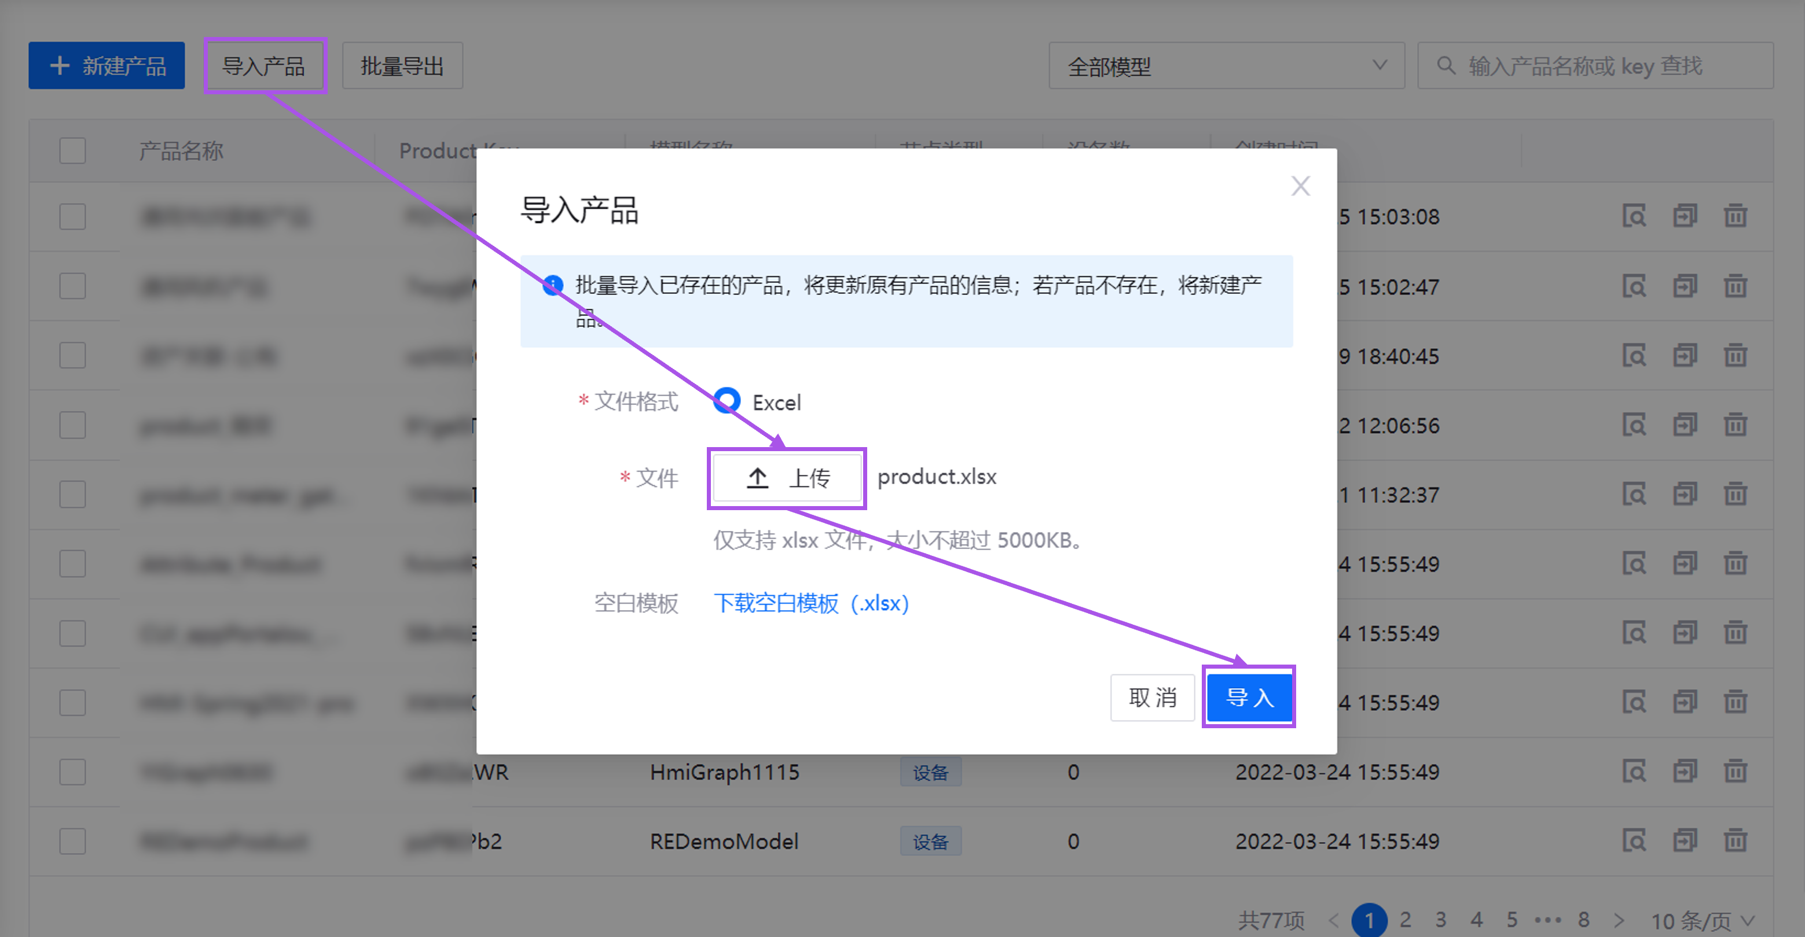
Task: View details icon for the HmiGraph1115 row
Action: pyautogui.click(x=1634, y=771)
